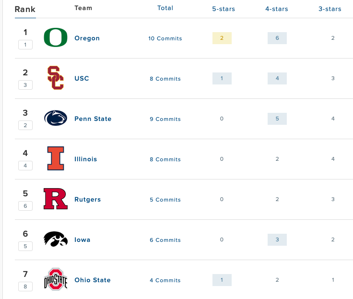Click the Penn State Nittany Lions logo

56,118
